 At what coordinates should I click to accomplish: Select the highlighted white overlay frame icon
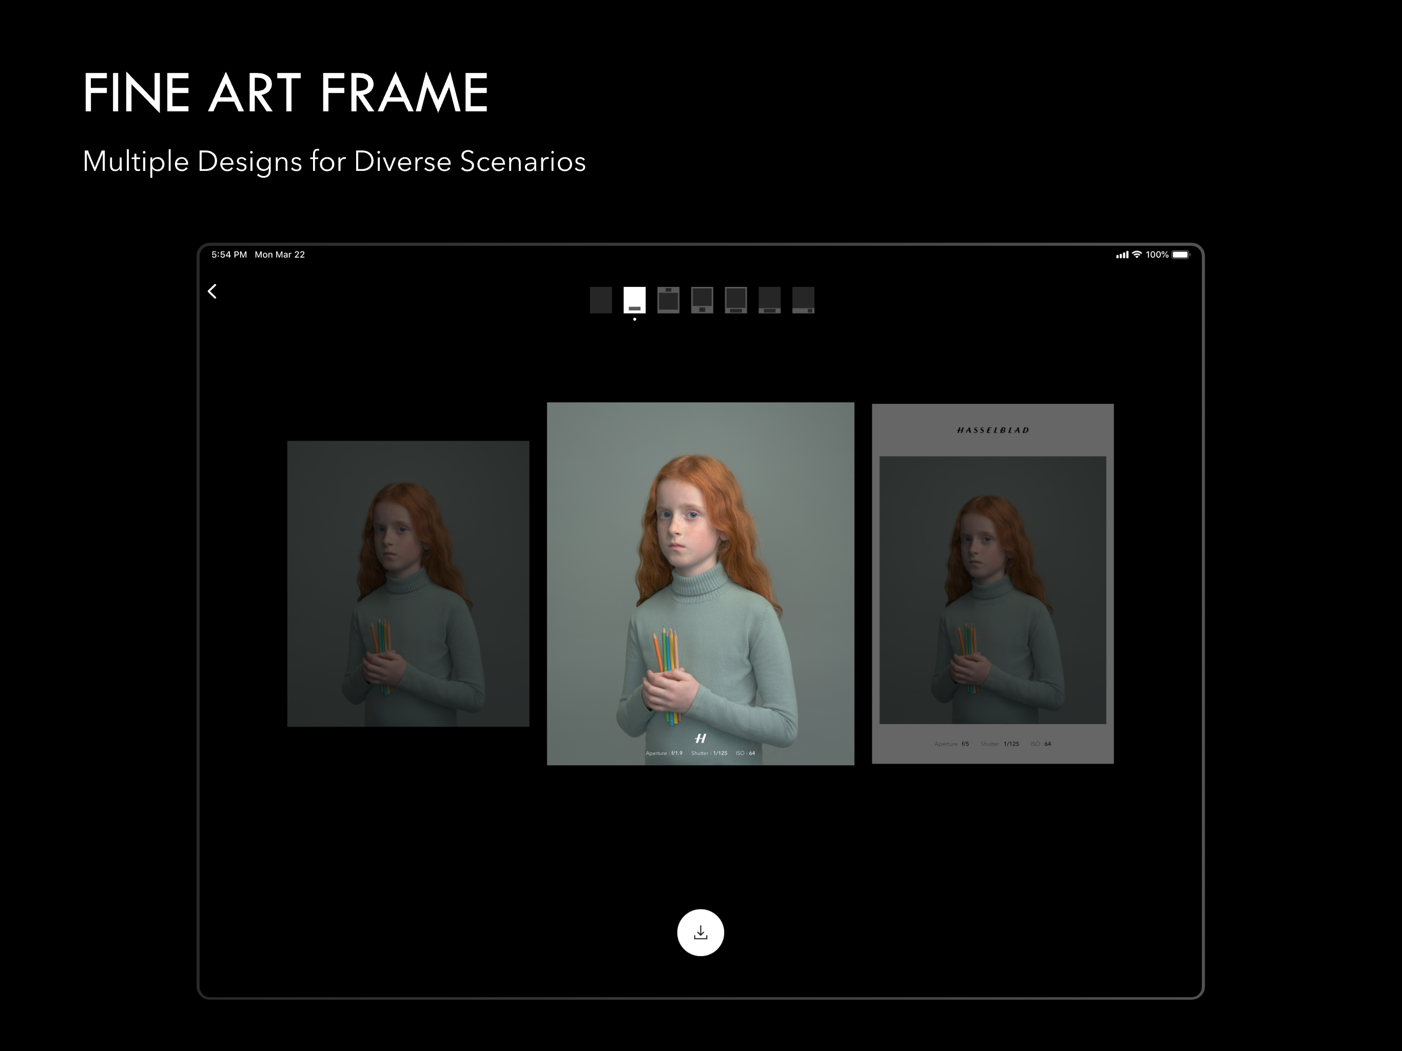pyautogui.click(x=634, y=300)
